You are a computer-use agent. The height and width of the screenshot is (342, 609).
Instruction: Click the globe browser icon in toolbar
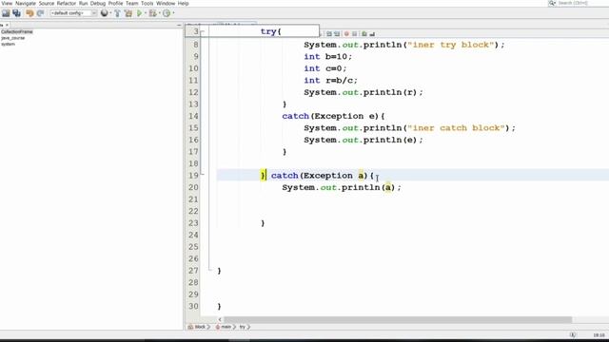[104, 13]
